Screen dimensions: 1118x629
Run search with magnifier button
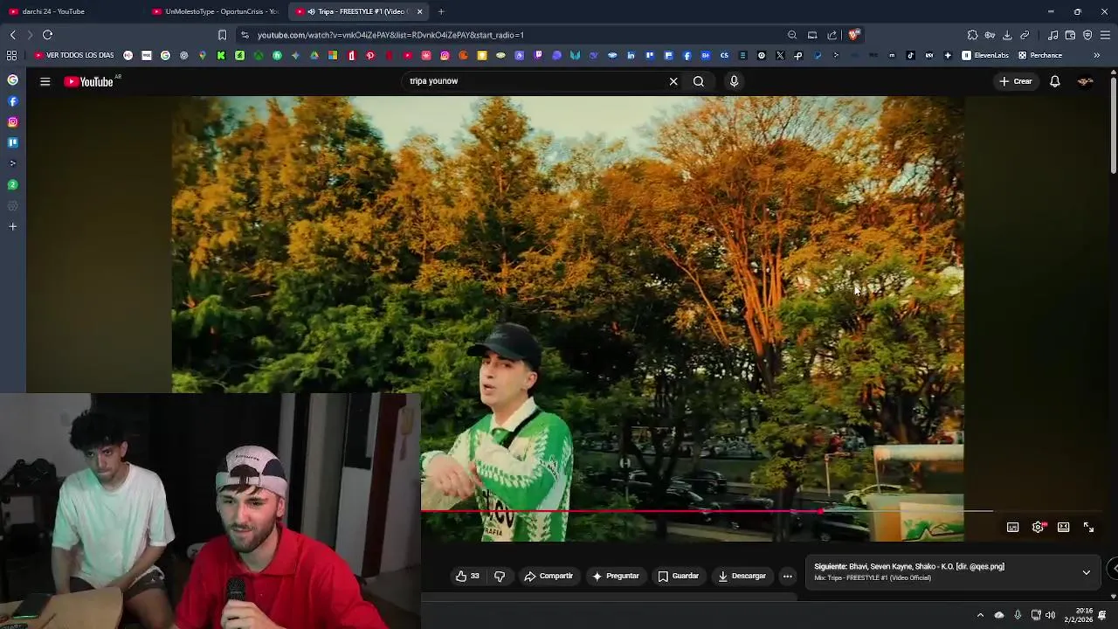pos(699,81)
